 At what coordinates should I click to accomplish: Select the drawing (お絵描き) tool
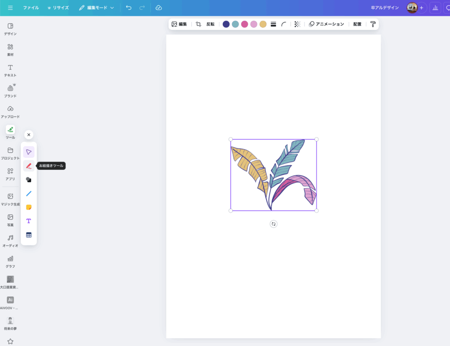29,166
